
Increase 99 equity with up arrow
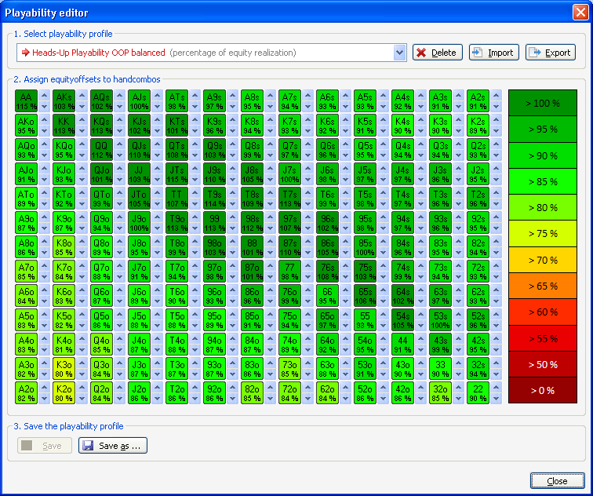click(233, 217)
